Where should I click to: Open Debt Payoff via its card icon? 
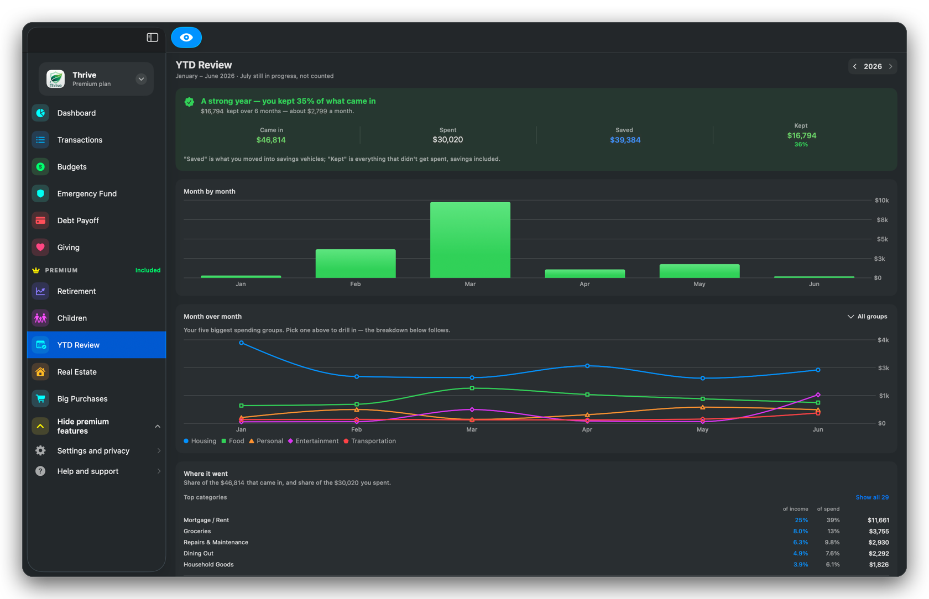click(x=40, y=220)
